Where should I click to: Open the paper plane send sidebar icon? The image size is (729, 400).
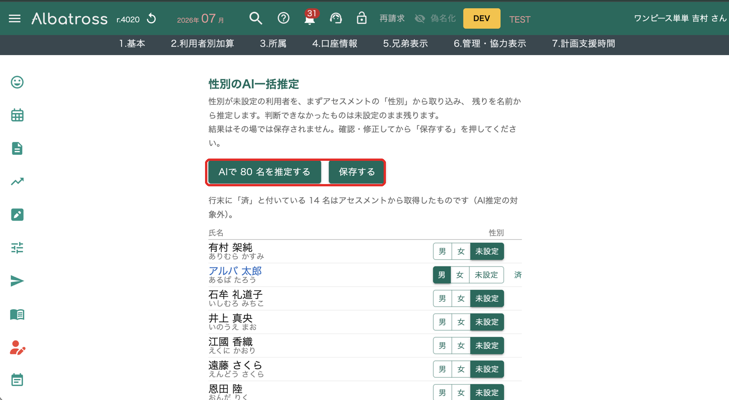click(x=17, y=281)
